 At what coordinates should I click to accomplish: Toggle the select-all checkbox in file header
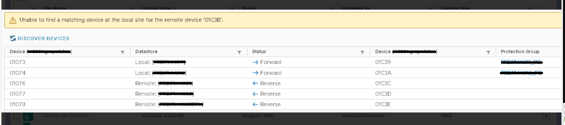pos(16,8)
